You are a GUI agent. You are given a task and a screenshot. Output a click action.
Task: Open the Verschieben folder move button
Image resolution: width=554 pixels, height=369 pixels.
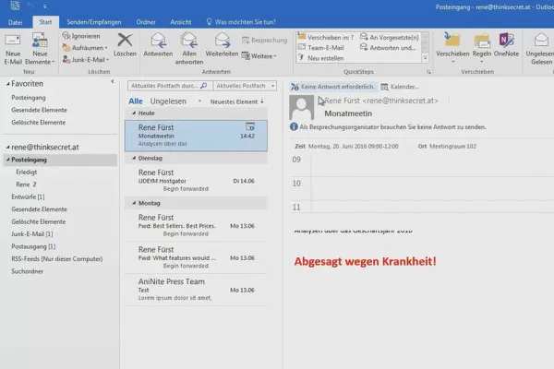pos(452,48)
